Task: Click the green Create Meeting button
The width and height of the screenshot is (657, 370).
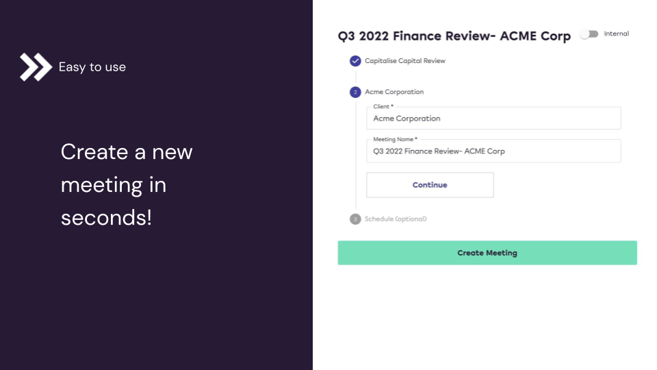Action: [487, 253]
